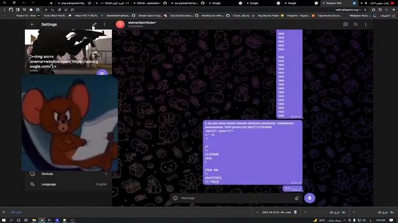The image size is (398, 223).
Task: Click the Arabic show all downloads link
Action: tap(16, 212)
